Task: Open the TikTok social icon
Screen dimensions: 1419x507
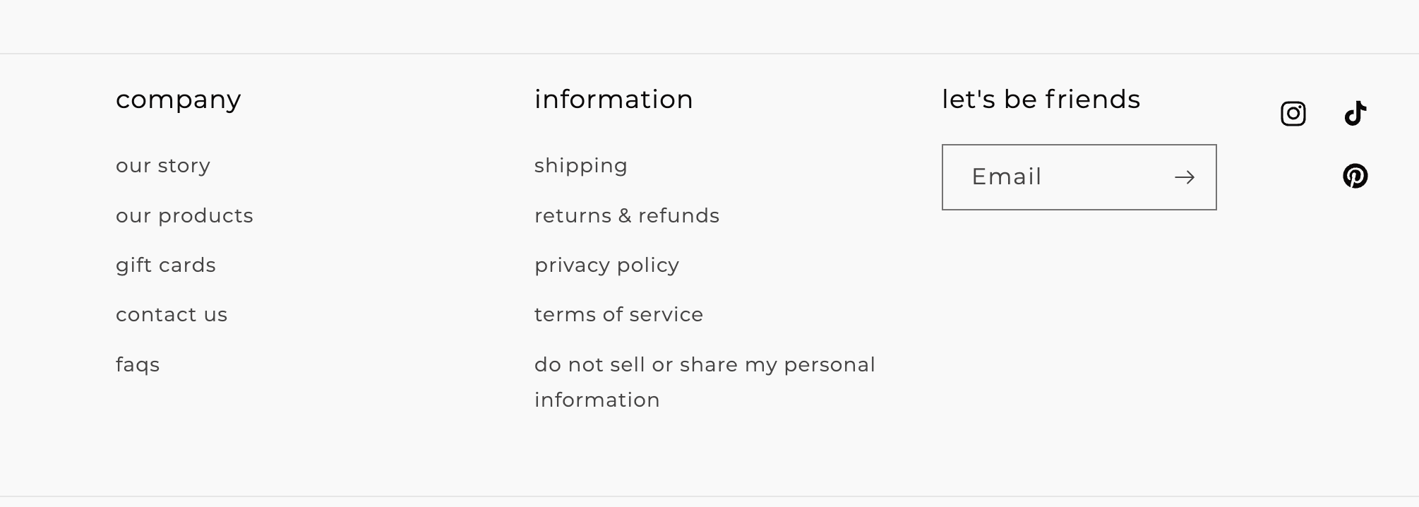Action: [x=1355, y=114]
